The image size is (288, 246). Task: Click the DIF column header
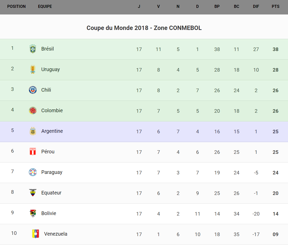(x=256, y=7)
